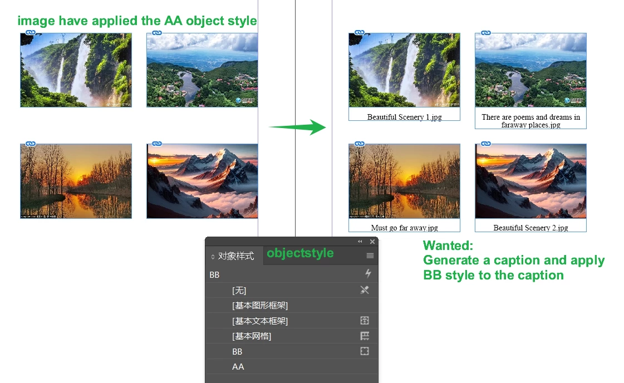Click link badge on left waterfall image
624x383 pixels.
click(31, 33)
